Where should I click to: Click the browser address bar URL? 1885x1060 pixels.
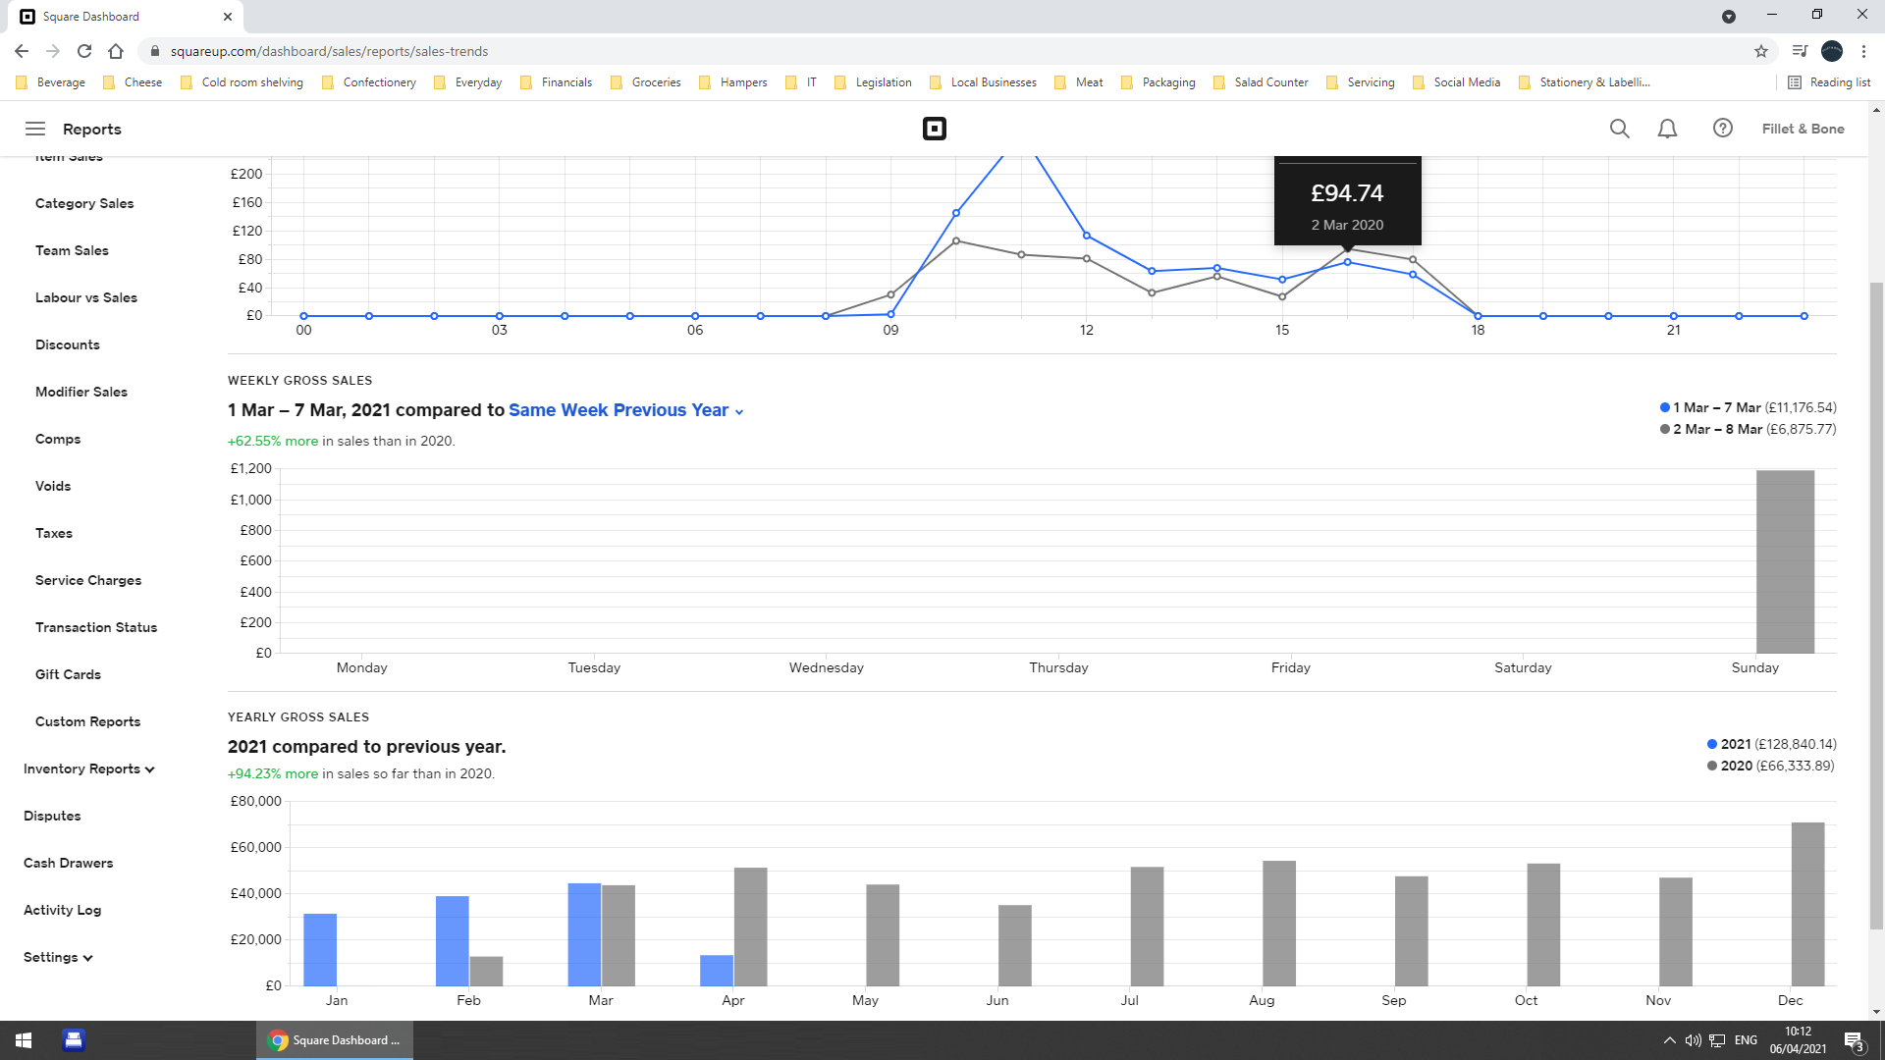(x=329, y=51)
